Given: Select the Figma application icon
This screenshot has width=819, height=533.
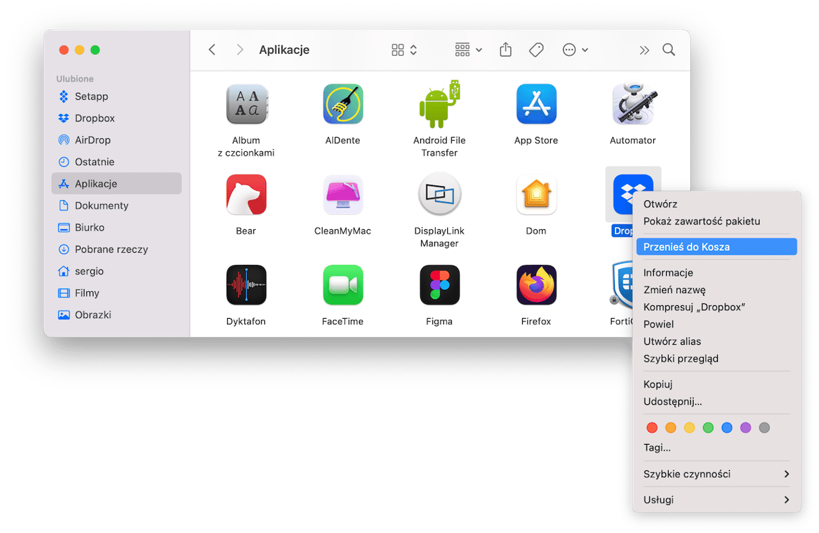Looking at the screenshot, I should 439,285.
